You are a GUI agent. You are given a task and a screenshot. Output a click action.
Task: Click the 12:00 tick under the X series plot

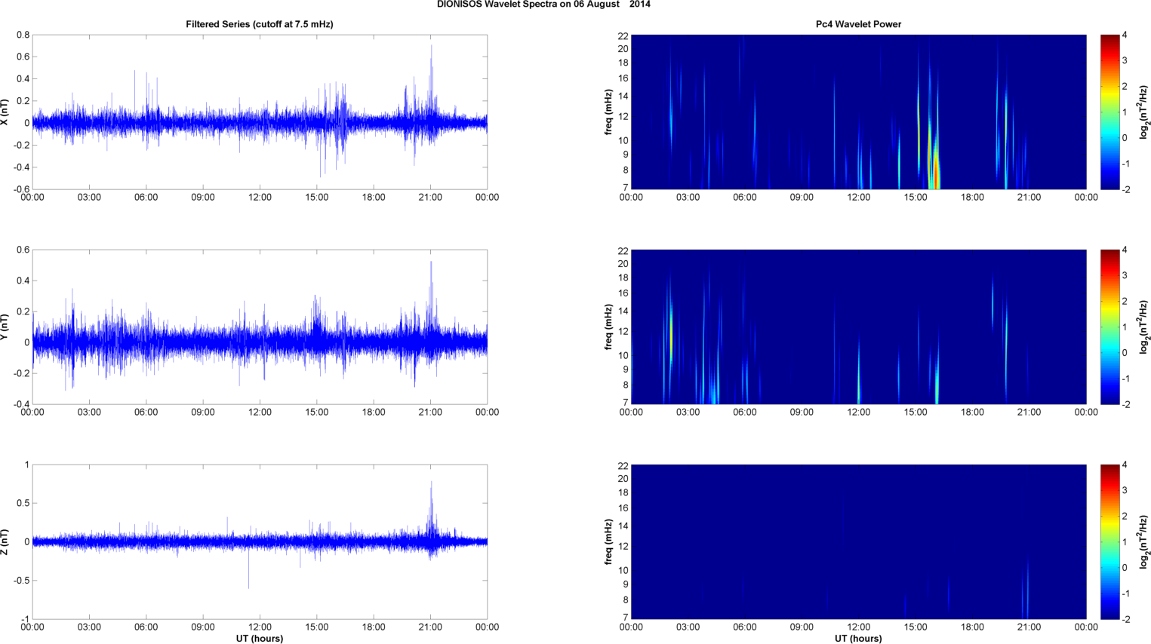[260, 198]
